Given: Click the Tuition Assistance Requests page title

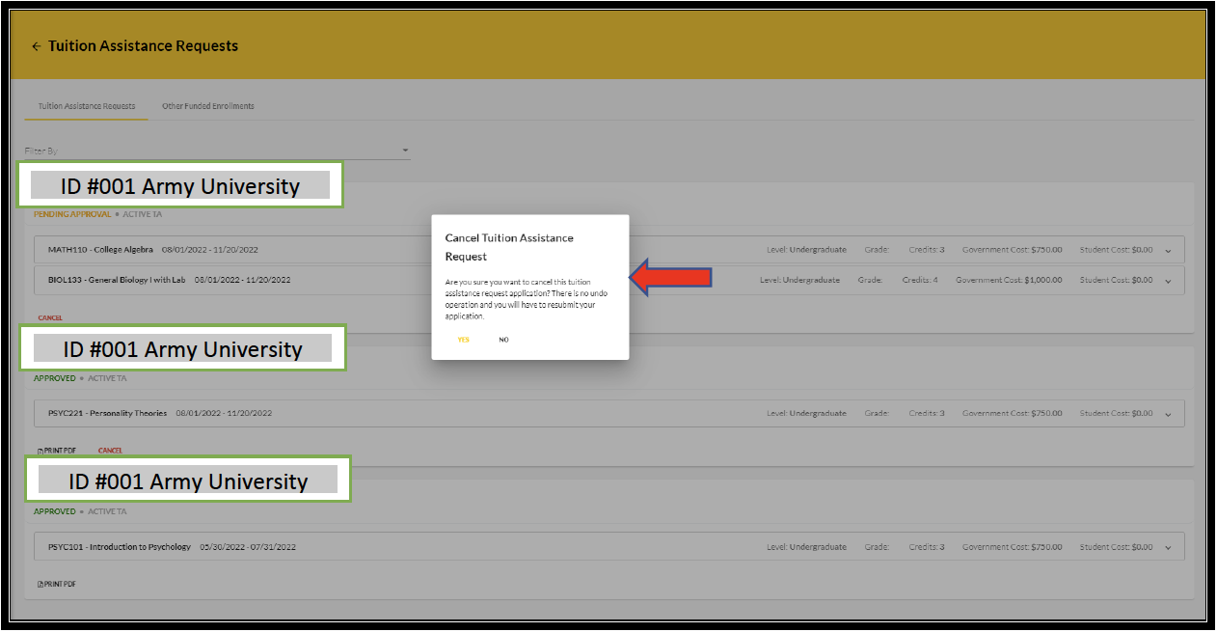Looking at the screenshot, I should pyautogui.click(x=143, y=46).
